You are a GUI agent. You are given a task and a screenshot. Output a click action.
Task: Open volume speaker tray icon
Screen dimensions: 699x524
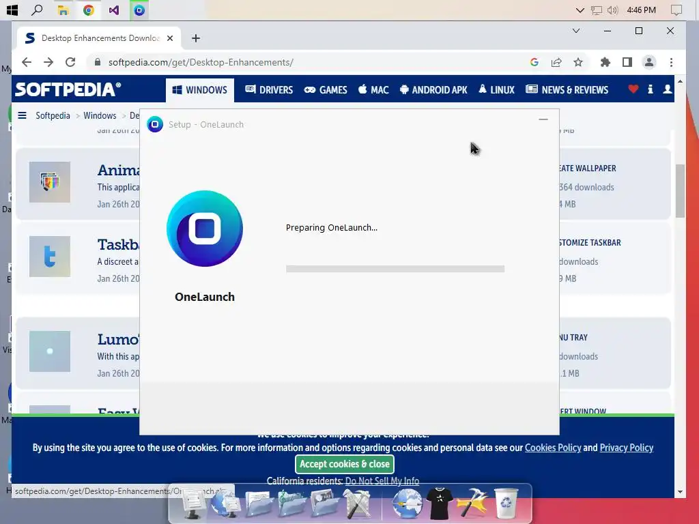tap(612, 10)
